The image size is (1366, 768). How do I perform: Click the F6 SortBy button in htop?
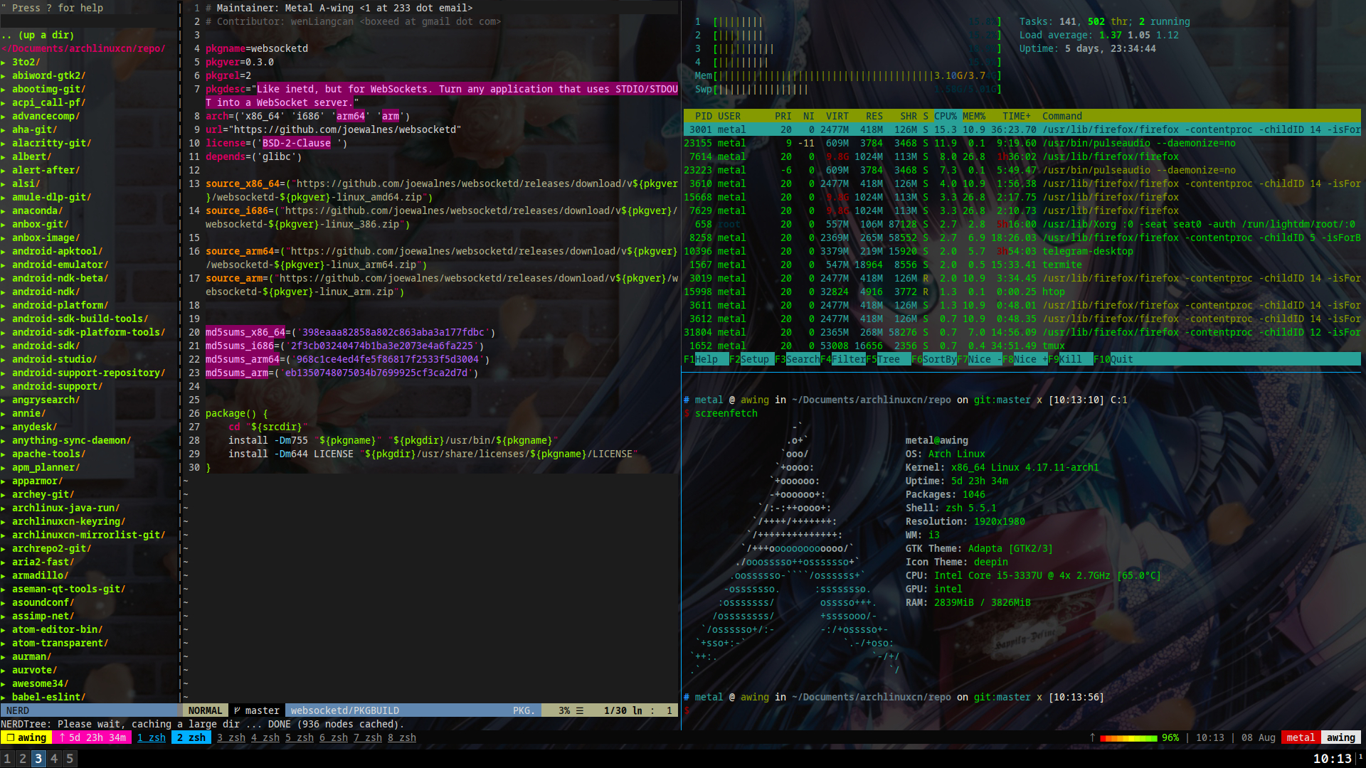934,360
